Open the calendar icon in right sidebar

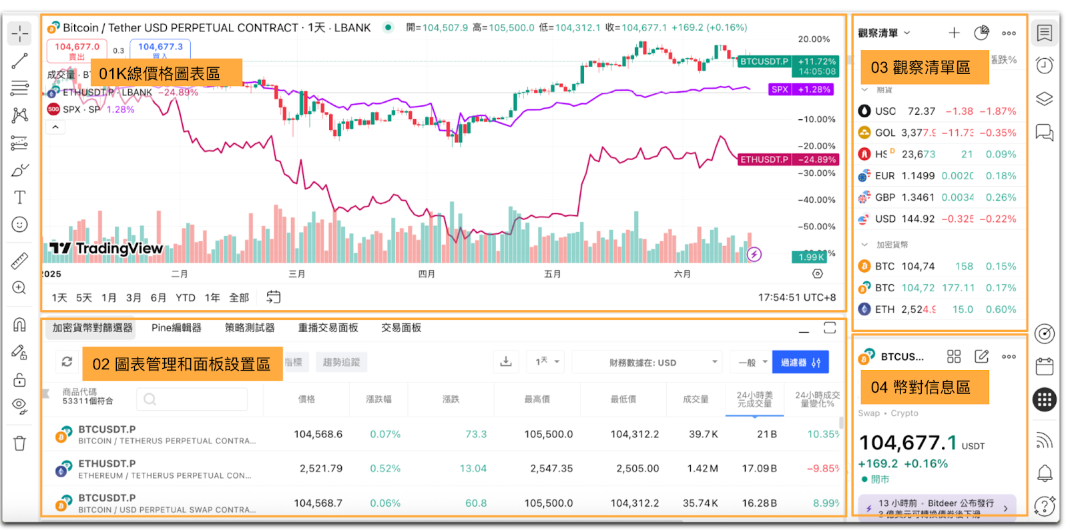tap(1045, 366)
